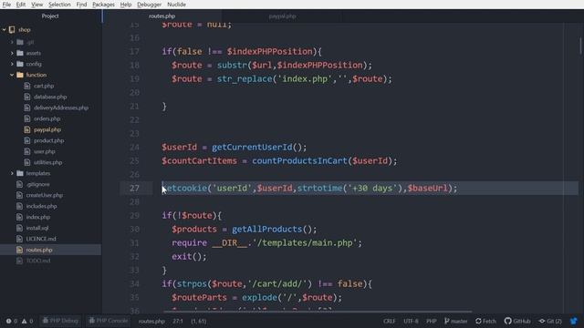Open the Nuclide menu
584x328 pixels.
176,5
